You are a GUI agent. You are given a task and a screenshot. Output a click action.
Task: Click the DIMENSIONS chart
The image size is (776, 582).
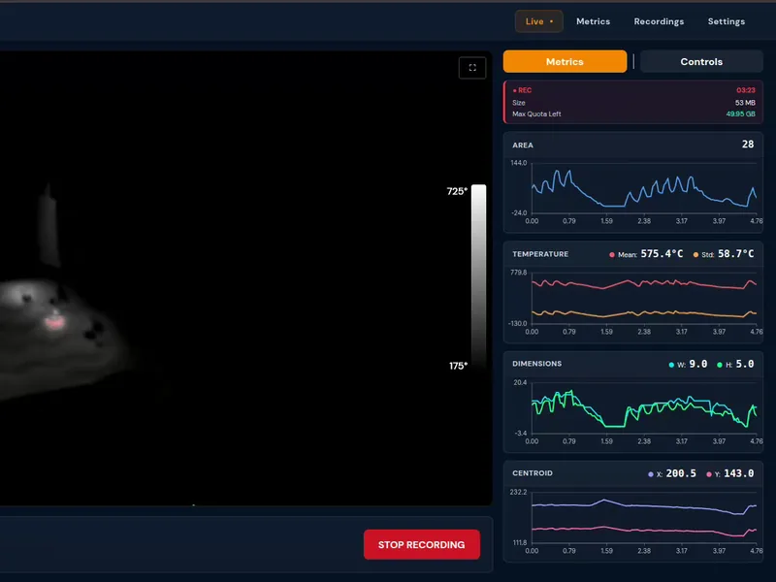(643, 408)
